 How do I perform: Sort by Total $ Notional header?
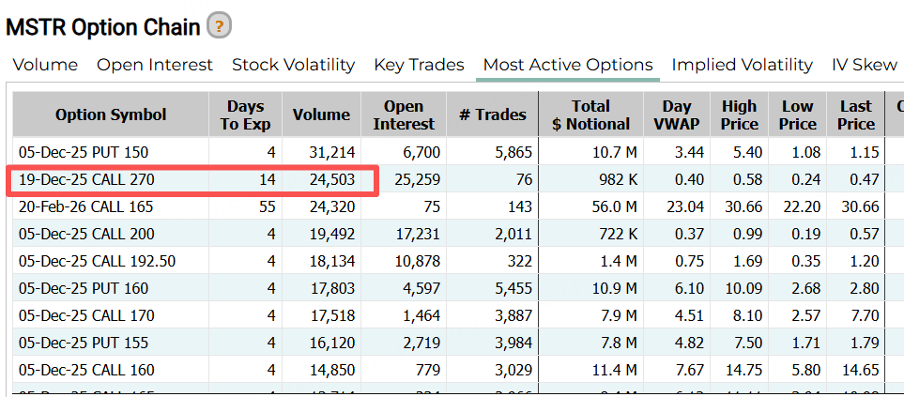(x=590, y=115)
